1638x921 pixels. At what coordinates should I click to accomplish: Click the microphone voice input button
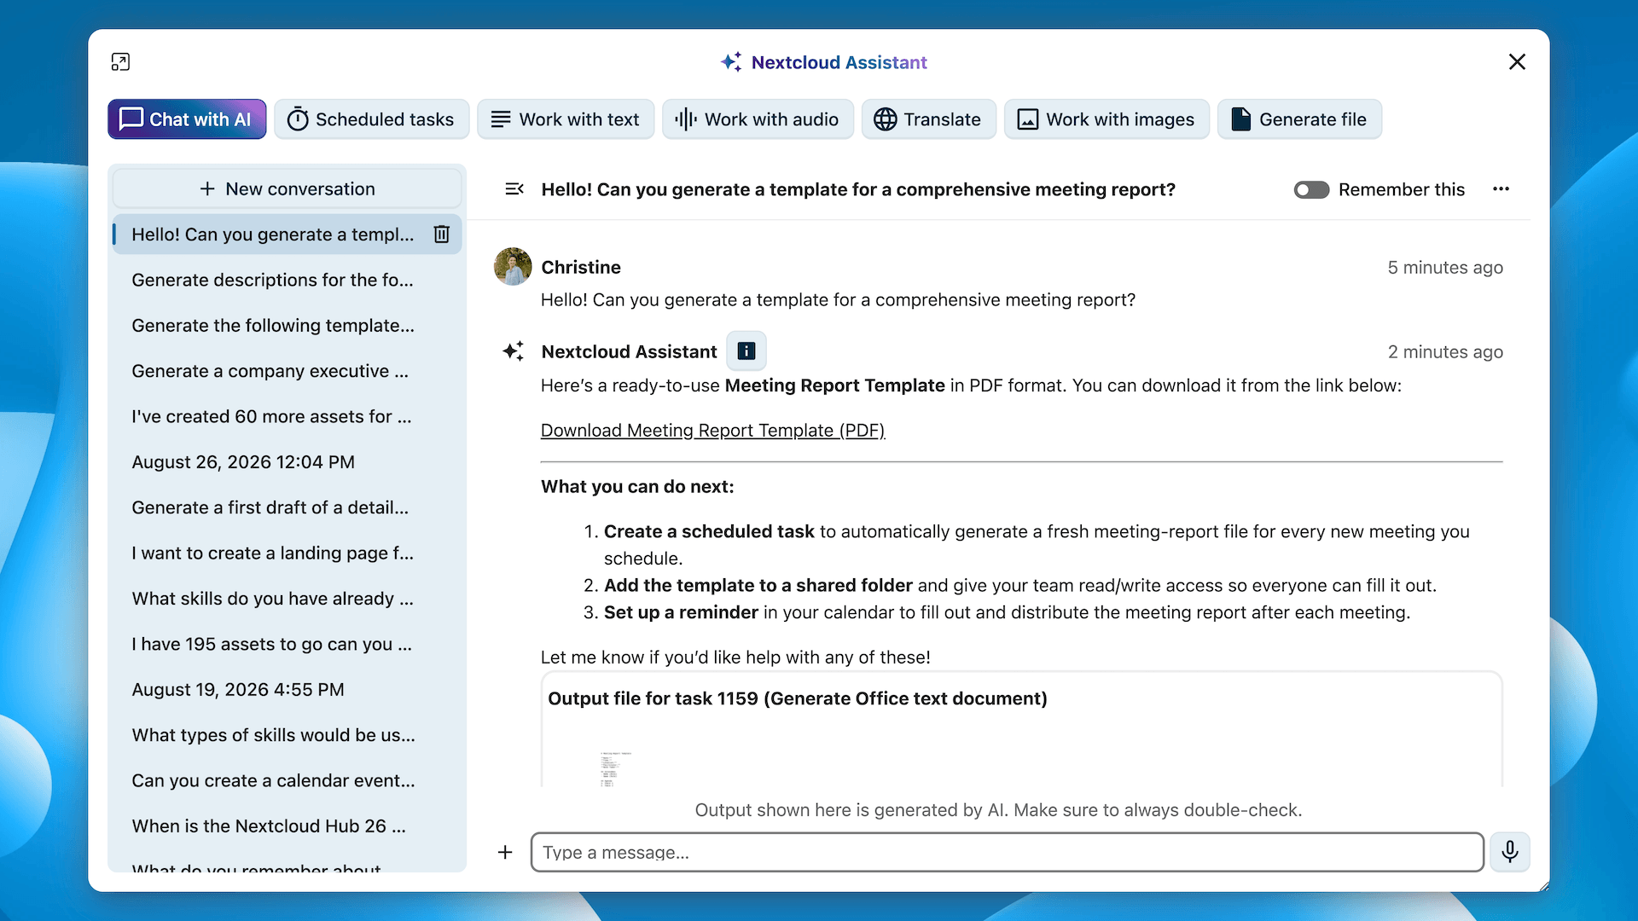(x=1510, y=852)
